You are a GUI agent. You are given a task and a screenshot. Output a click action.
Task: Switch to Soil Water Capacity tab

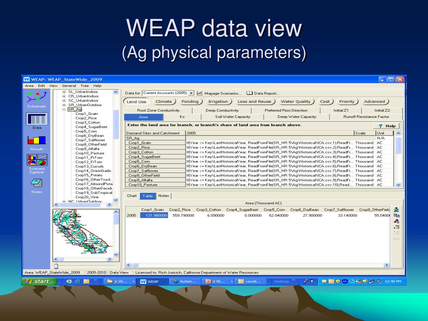pyautogui.click(x=232, y=117)
